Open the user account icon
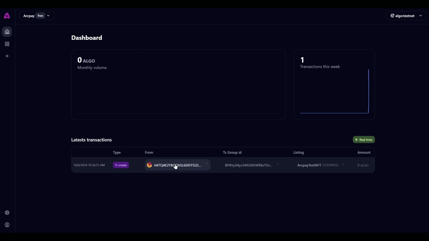The width and height of the screenshot is (429, 241). pos(7,225)
